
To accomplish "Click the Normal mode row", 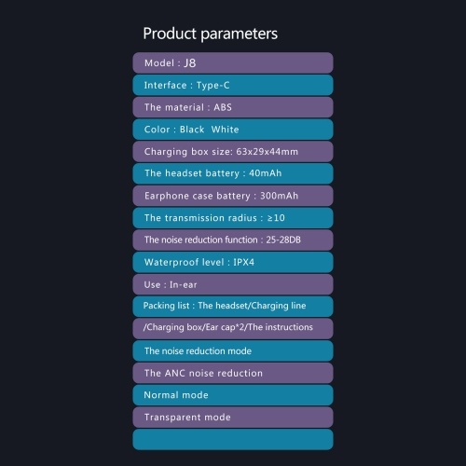I will 233,395.
